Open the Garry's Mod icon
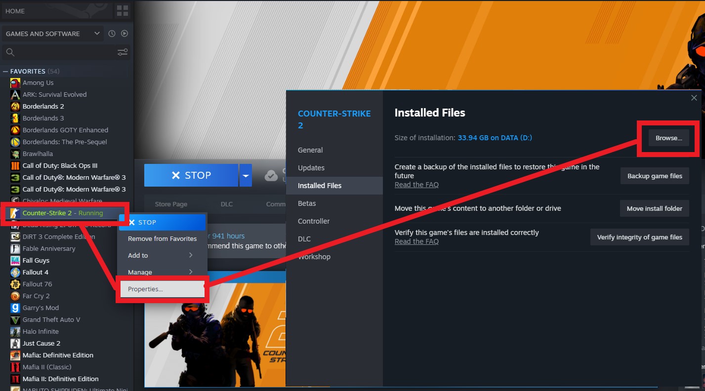The height and width of the screenshot is (391, 705). [15, 308]
